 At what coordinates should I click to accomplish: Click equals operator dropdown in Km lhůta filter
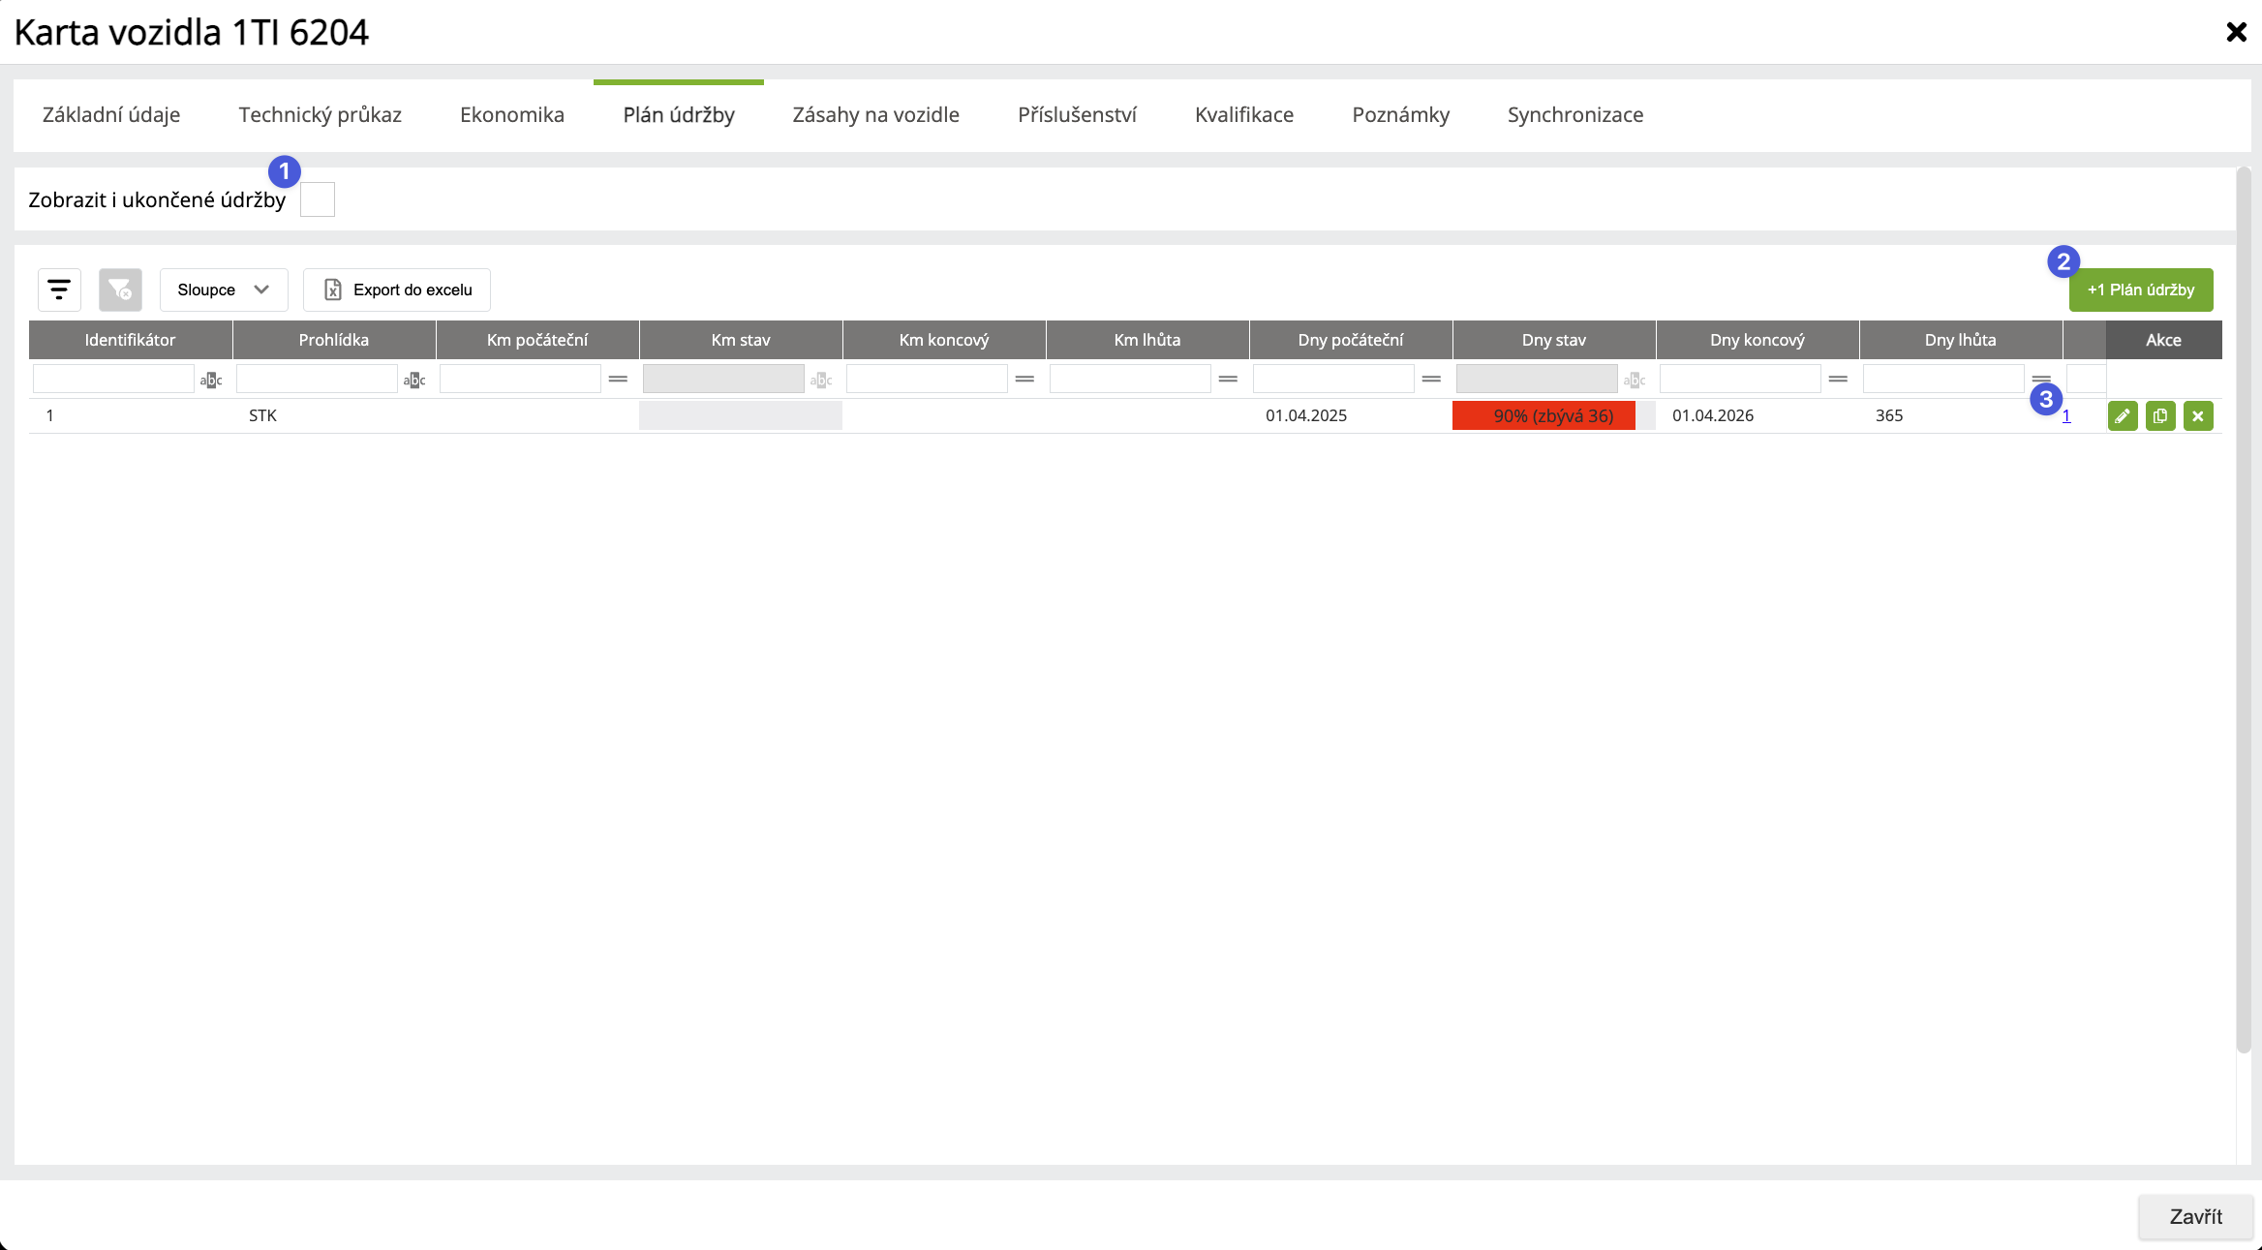click(1228, 380)
